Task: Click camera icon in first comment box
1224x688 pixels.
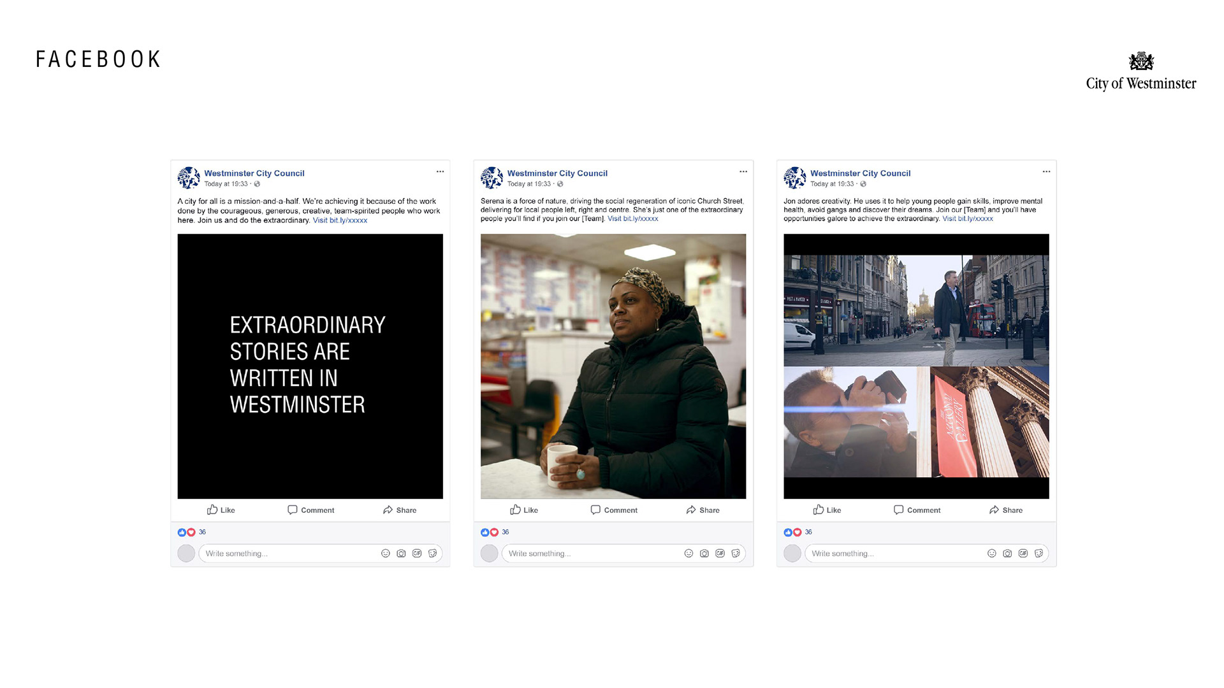Action: [401, 554]
